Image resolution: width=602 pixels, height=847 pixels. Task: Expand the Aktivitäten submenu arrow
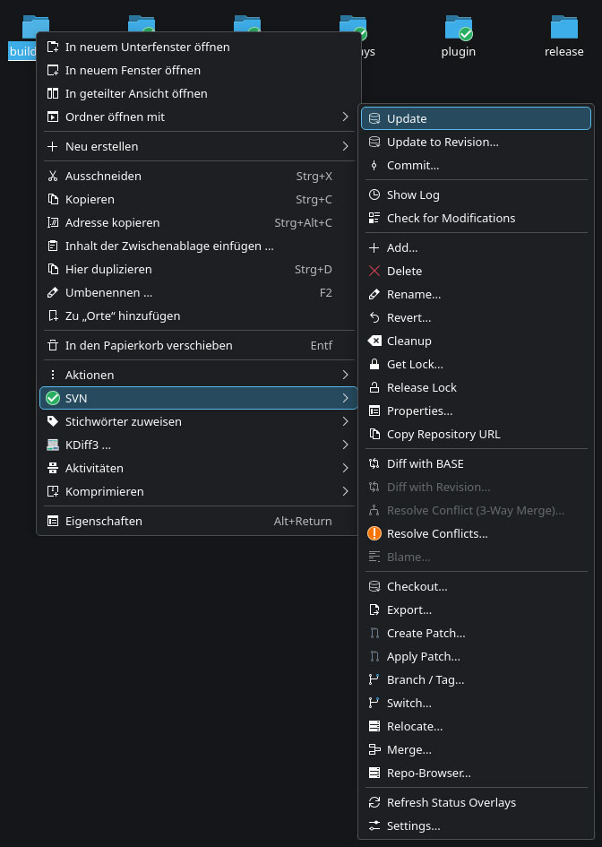pos(345,468)
